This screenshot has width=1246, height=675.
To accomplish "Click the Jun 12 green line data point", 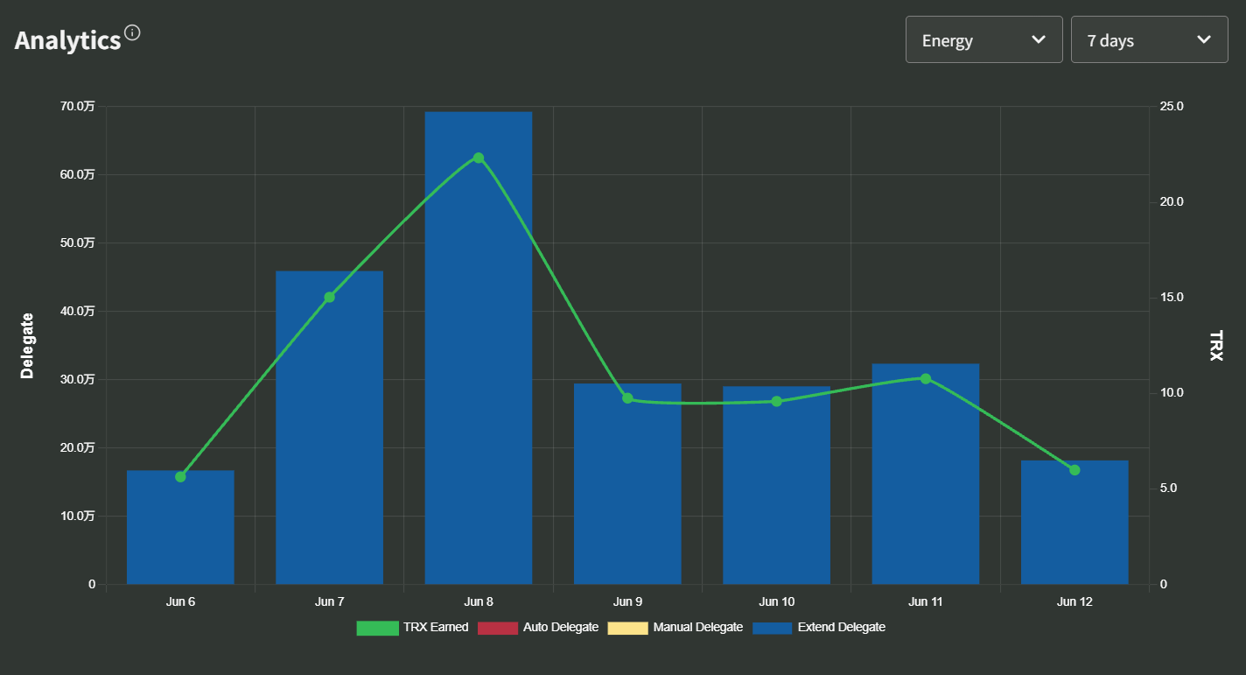I will pyautogui.click(x=1074, y=470).
